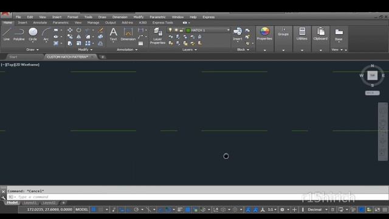
Task: Toggle HATCH 1 layer on/off lightbulb
Action: point(170,30)
